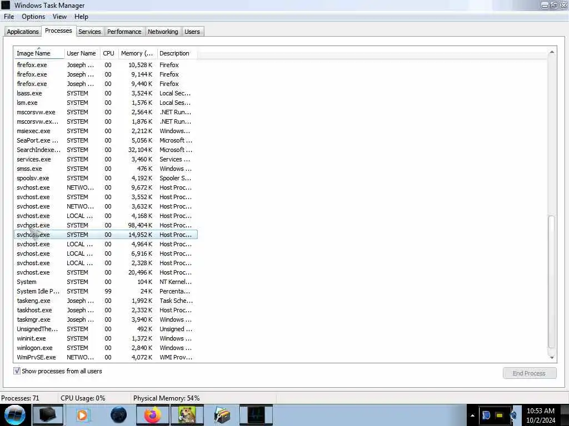Switch to the Services tab
Viewport: 569px width, 426px height.
89,32
